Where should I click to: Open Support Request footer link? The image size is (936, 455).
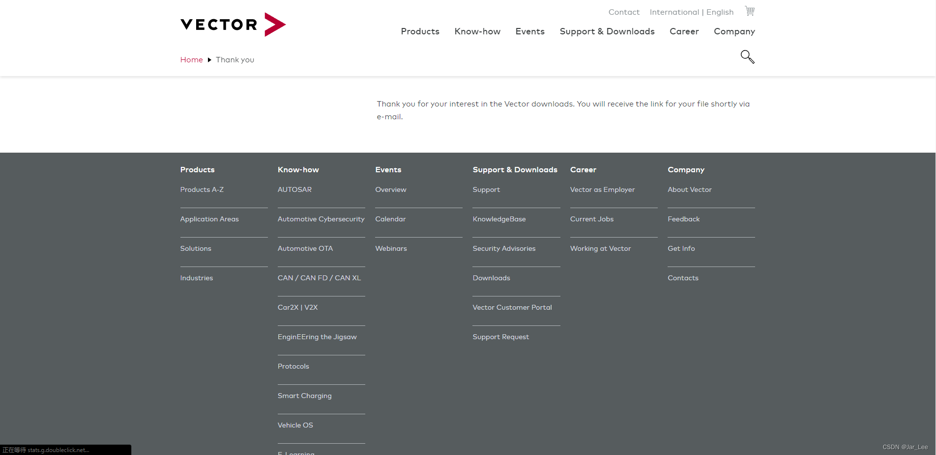(500, 337)
